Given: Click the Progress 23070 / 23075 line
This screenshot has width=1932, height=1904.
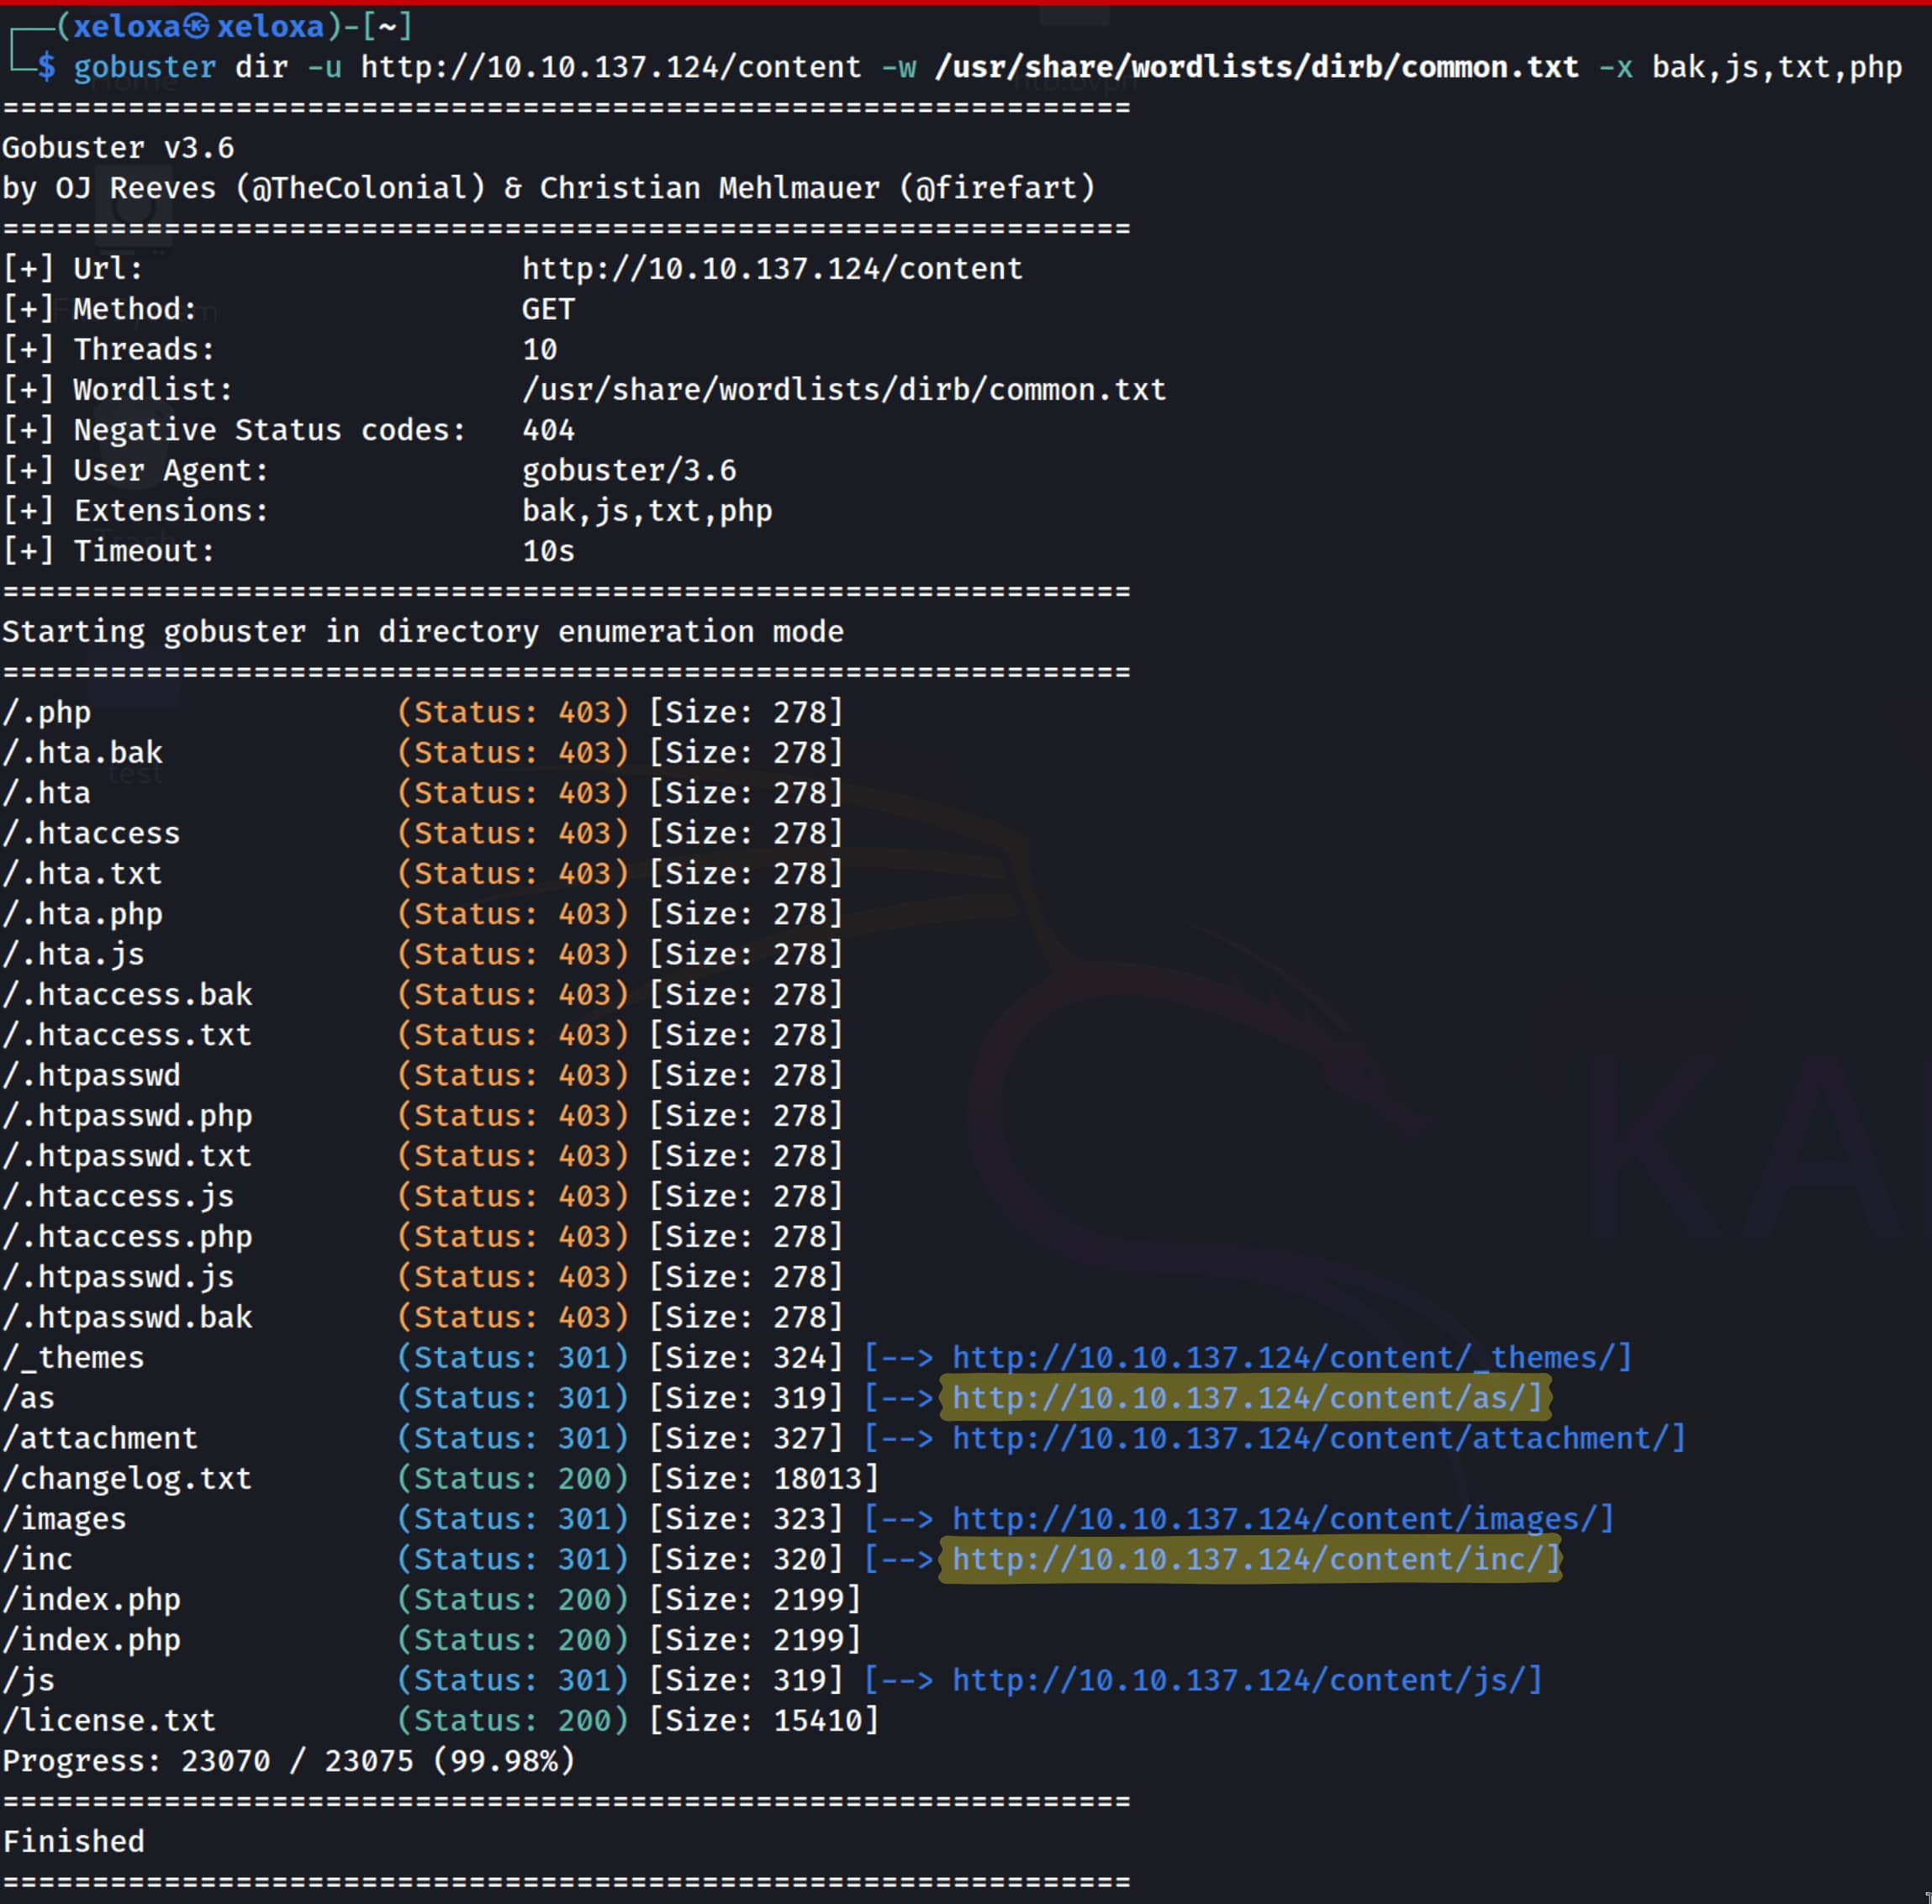Looking at the screenshot, I should (x=289, y=1760).
